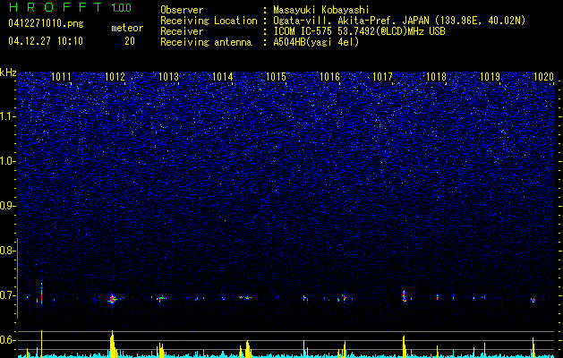Viewport: 563px width, 358px height.
Task: Select the file name 0412271010.png
Action: click(x=46, y=24)
